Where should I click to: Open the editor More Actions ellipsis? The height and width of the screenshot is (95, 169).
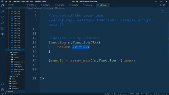pyautogui.click(x=167, y=5)
